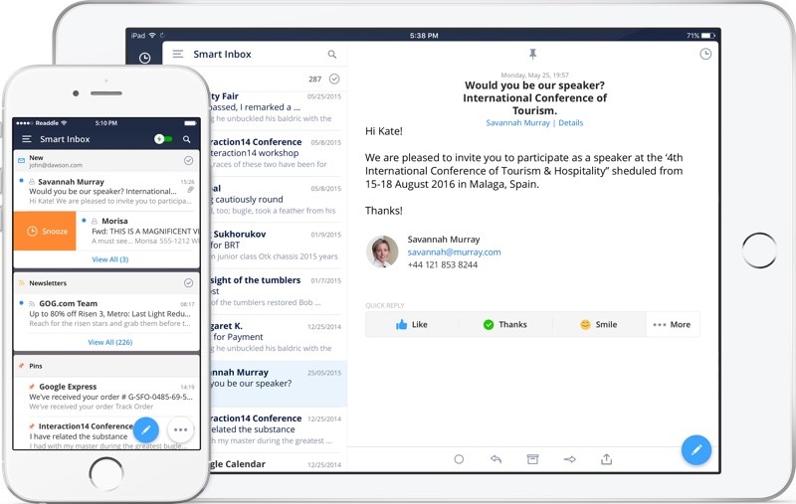The image size is (796, 504).
Task: Send the Like quick reply
Action: [x=412, y=324]
